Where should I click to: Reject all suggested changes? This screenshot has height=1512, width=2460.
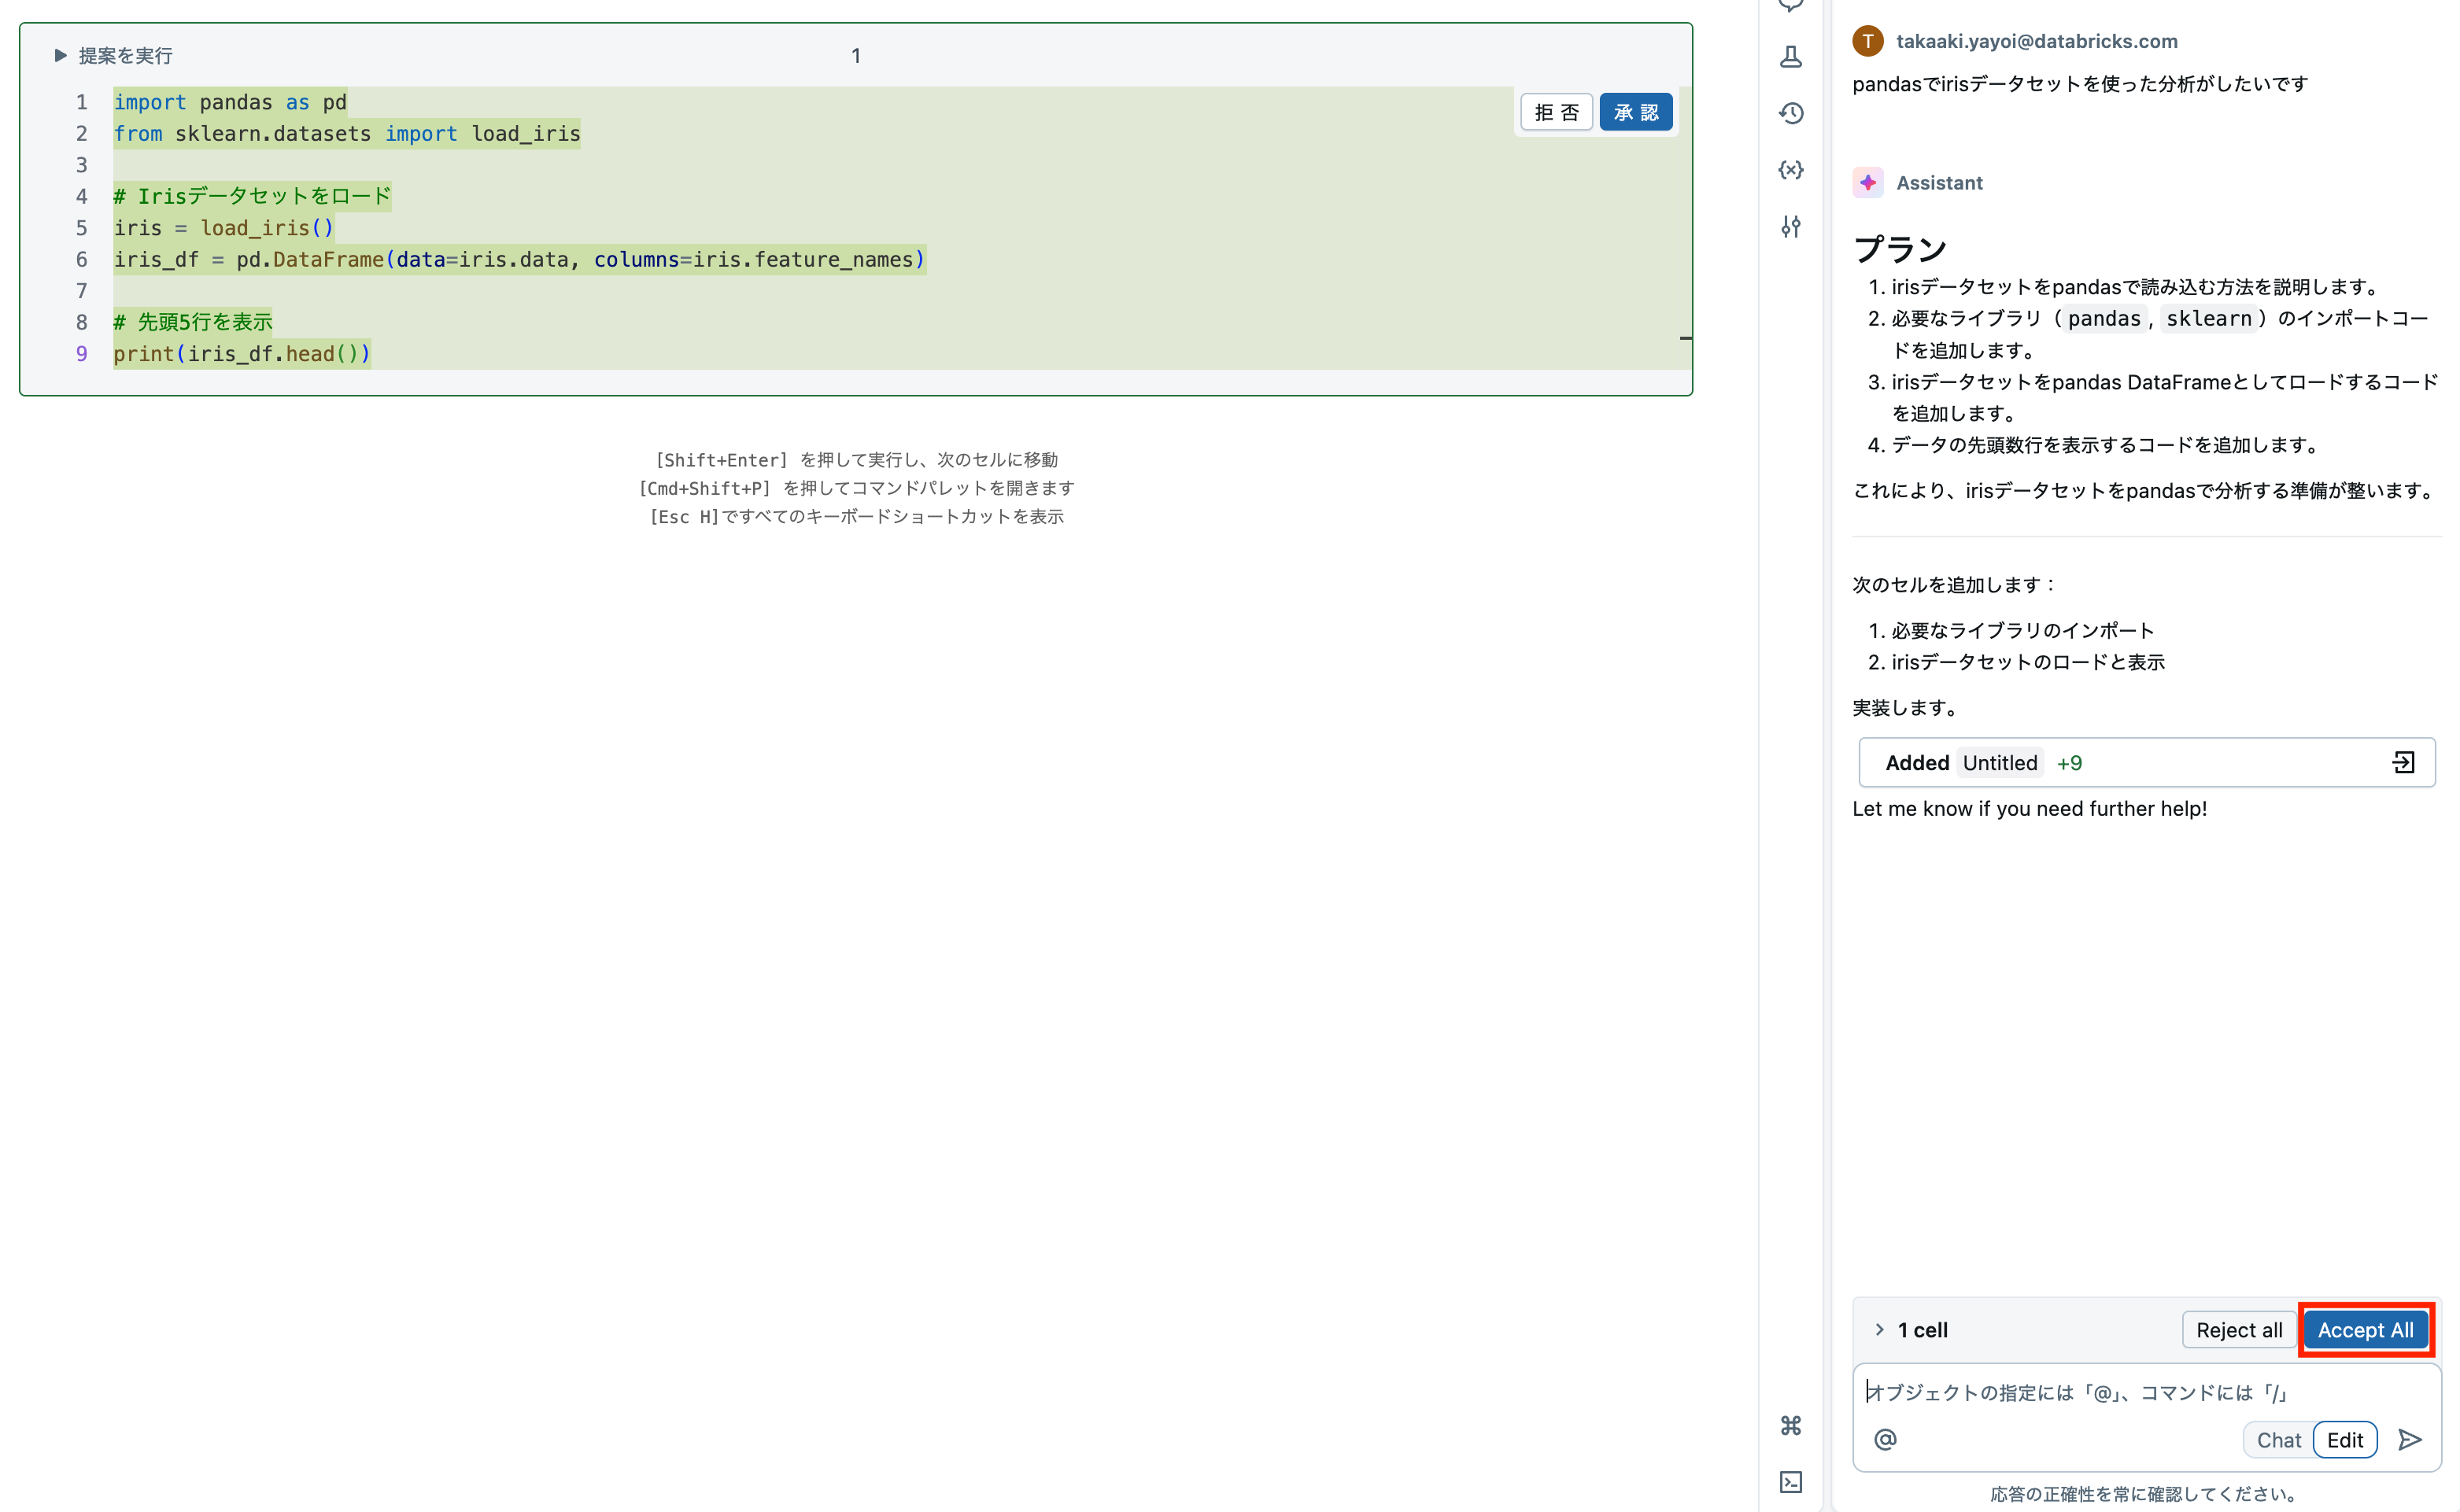pos(2239,1329)
